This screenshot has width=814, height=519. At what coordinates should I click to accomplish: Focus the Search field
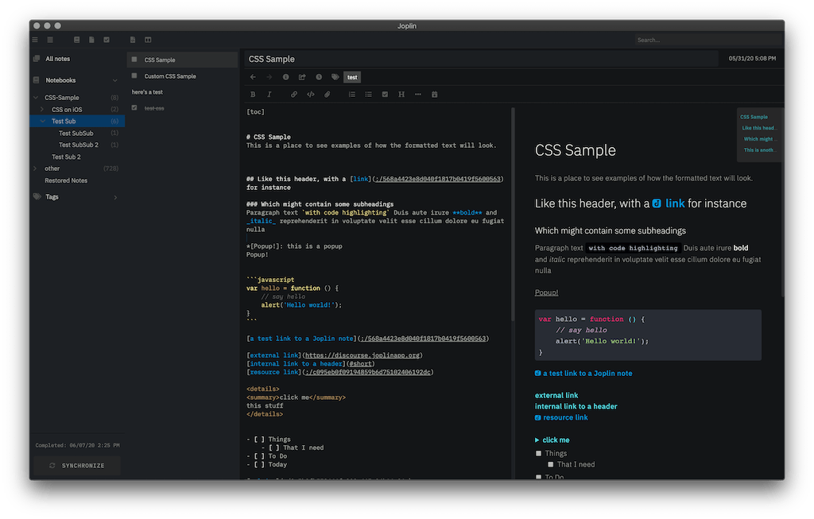pos(708,40)
